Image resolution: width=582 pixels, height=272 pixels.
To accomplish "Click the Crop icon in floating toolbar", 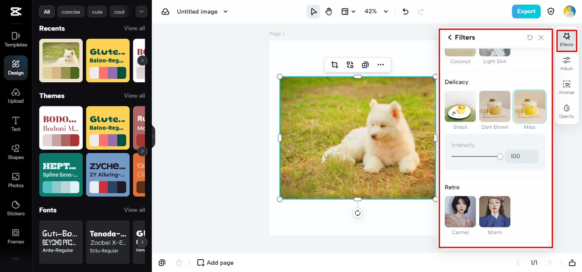I will [335, 65].
